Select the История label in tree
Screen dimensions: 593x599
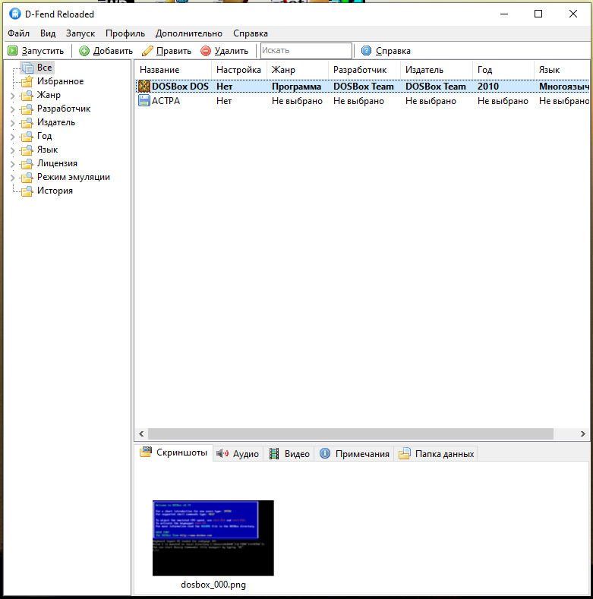(x=55, y=191)
